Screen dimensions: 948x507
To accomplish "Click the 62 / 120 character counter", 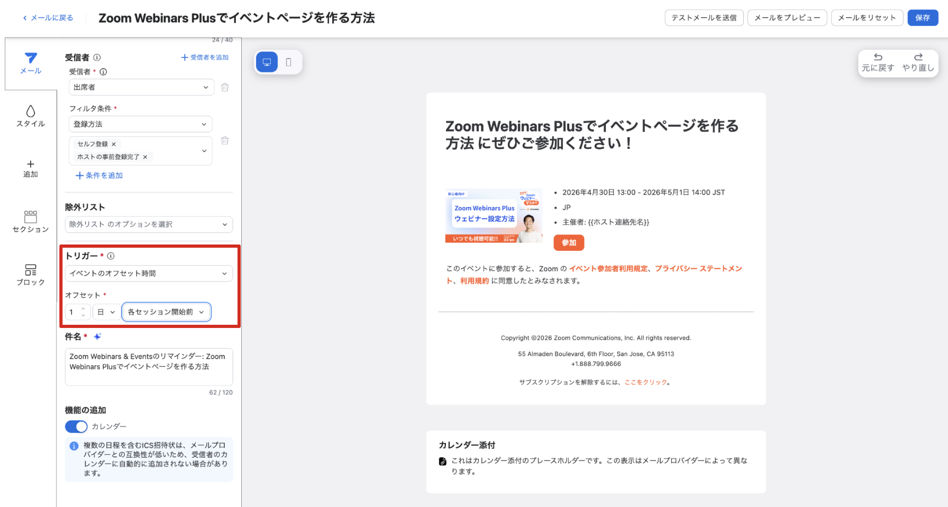I will pyautogui.click(x=221, y=392).
